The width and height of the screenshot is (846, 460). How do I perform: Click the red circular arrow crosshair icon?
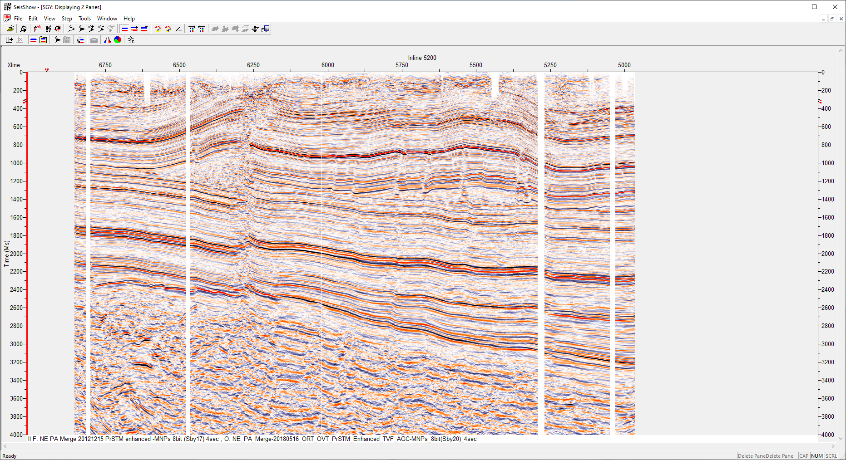[x=58, y=29]
